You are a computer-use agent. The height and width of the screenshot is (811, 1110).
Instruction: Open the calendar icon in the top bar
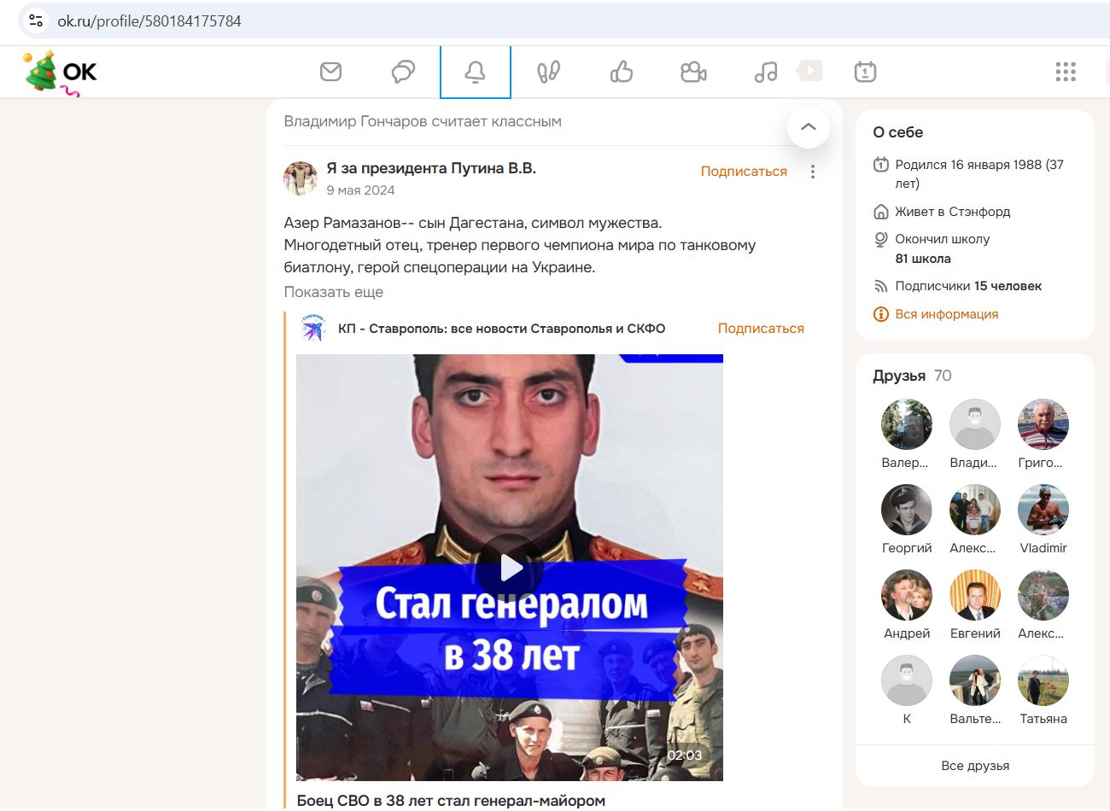pos(865,72)
